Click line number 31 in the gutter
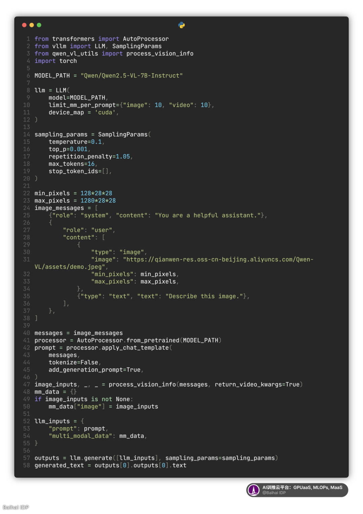363x514 pixels. [27, 260]
